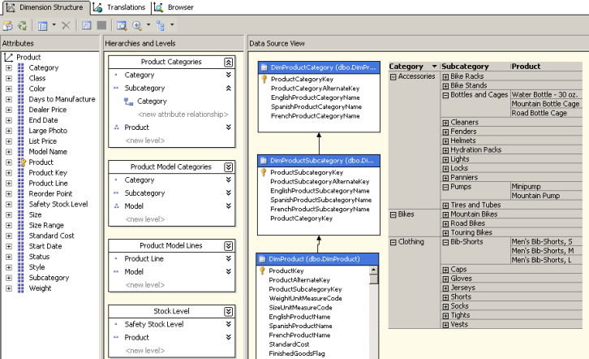Expand the Mountain Bikes subcategory
The image size is (589, 359).
[445, 214]
